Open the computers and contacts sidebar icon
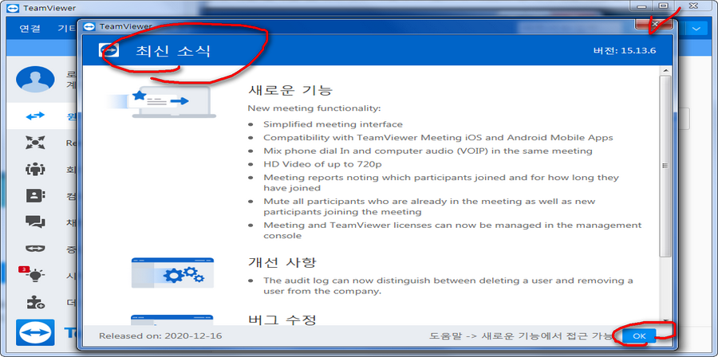718x357 pixels. point(35,196)
